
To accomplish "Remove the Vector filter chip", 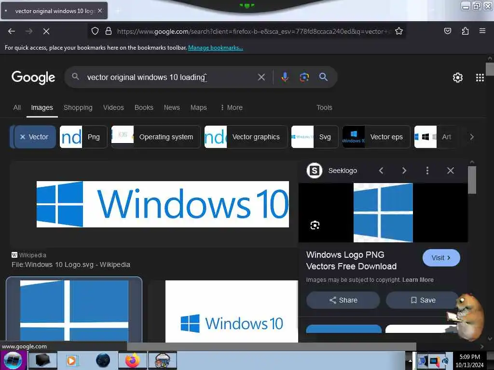I will click(34, 137).
